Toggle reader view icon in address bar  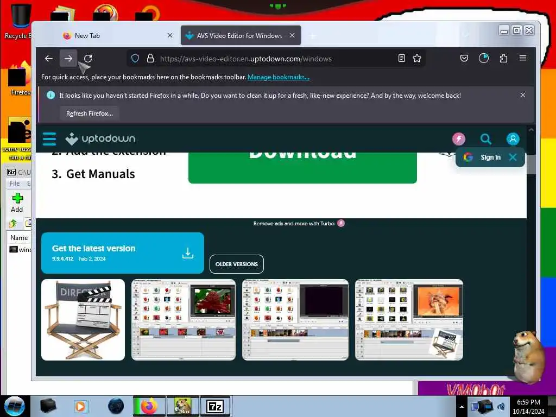(401, 58)
